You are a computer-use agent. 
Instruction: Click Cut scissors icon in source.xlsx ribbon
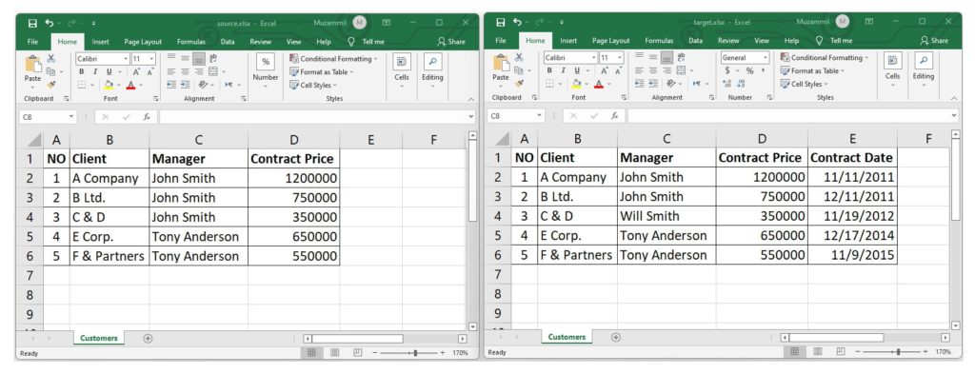[x=51, y=58]
